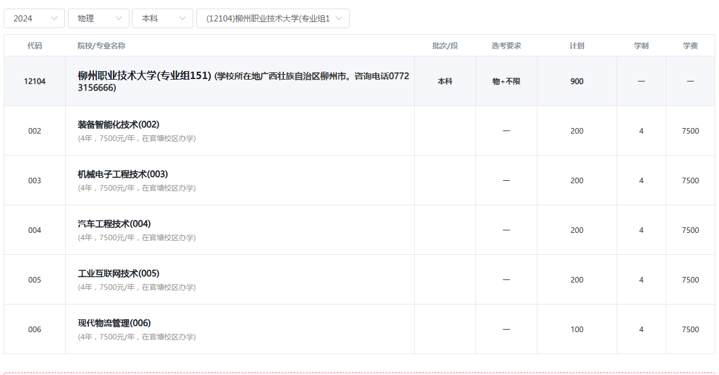719x375 pixels.
Task: Click school code 12104 cell
Action: click(34, 81)
